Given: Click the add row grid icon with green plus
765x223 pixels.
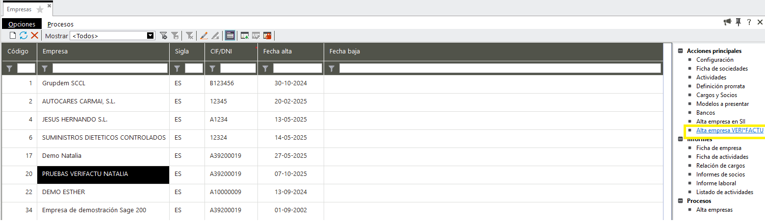Looking at the screenshot, I should tap(244, 36).
